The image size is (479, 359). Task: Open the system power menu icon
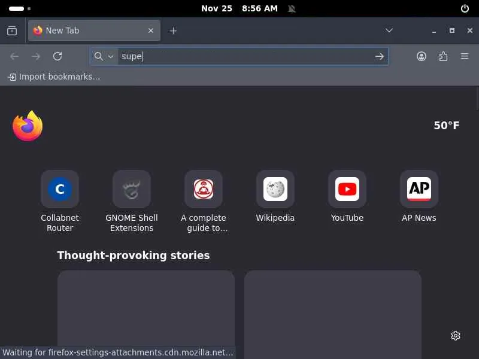[x=465, y=8]
